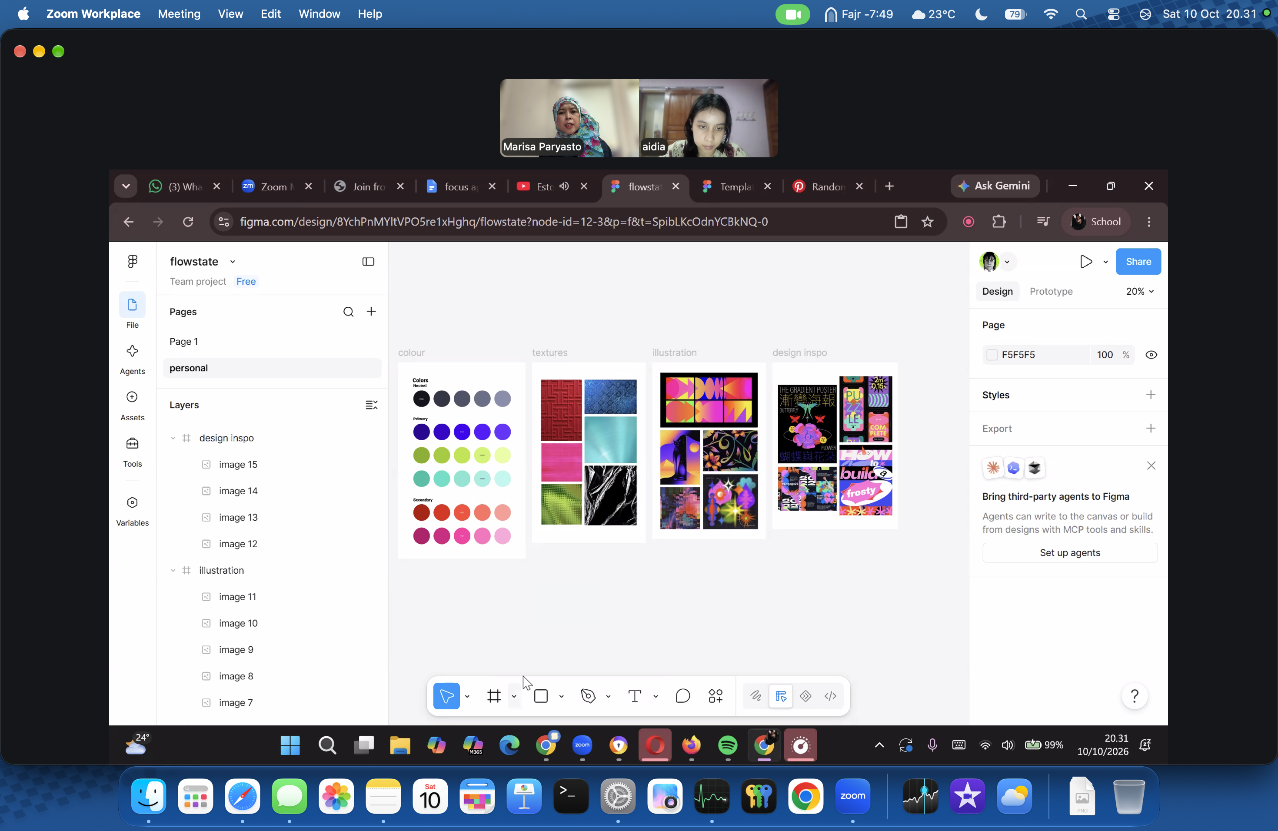Open the Meeting menu in menu bar
The image size is (1278, 831).
coord(179,14)
